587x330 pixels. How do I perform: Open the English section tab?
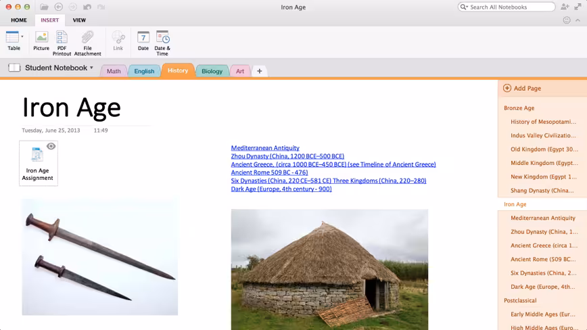tap(144, 71)
